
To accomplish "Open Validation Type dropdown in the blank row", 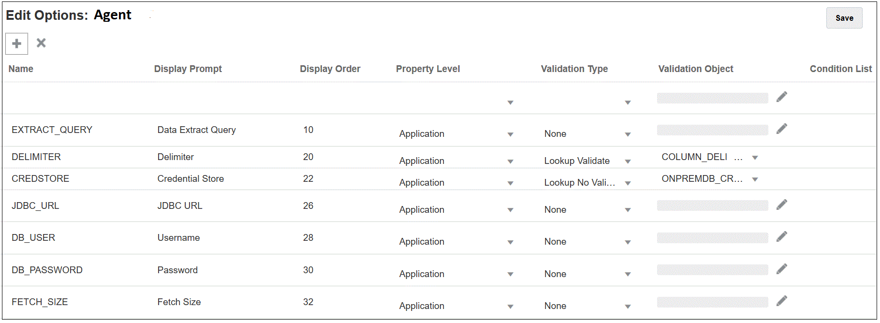I will tap(628, 103).
